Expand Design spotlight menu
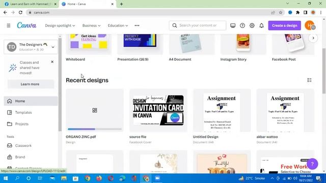This screenshot has height=183, width=326. [x=60, y=25]
